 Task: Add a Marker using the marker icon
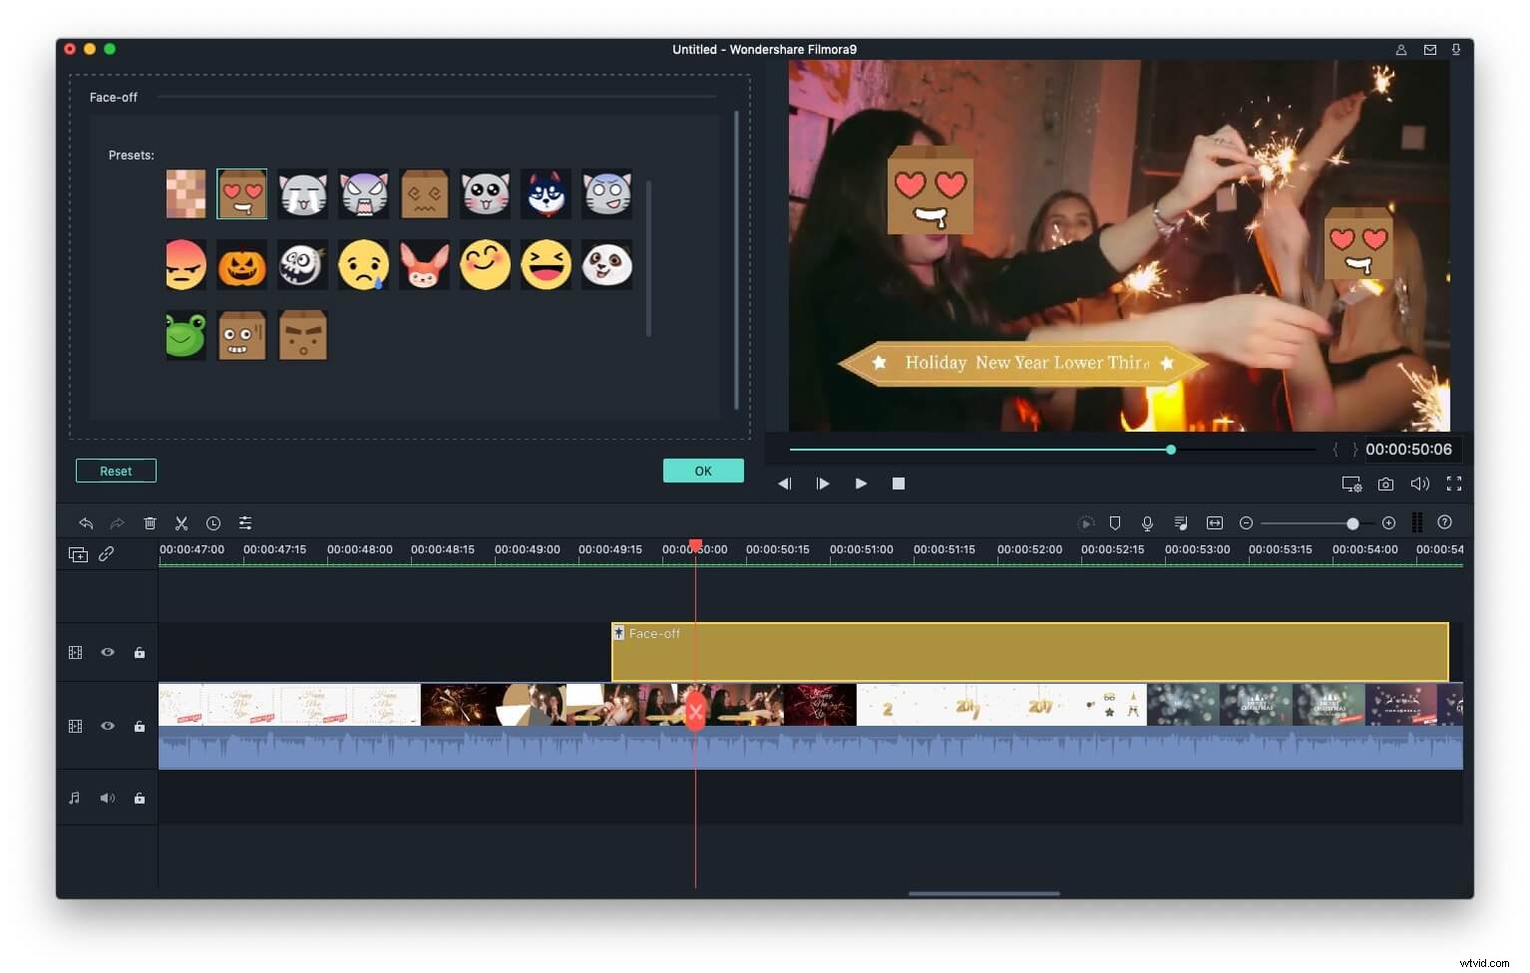point(1114,522)
